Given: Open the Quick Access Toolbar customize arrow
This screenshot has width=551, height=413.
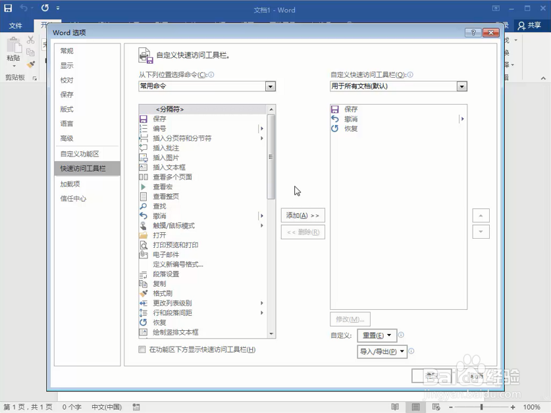Looking at the screenshot, I should click(x=58, y=8).
